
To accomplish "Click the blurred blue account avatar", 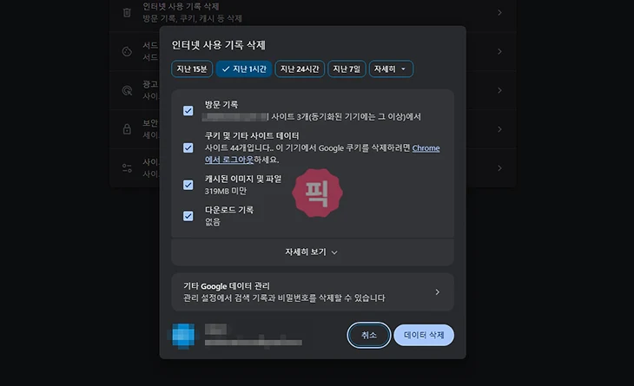I will click(x=183, y=336).
